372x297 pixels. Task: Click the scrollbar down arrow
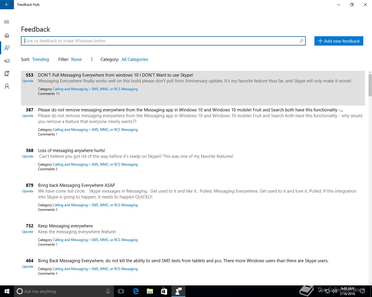[370, 283]
